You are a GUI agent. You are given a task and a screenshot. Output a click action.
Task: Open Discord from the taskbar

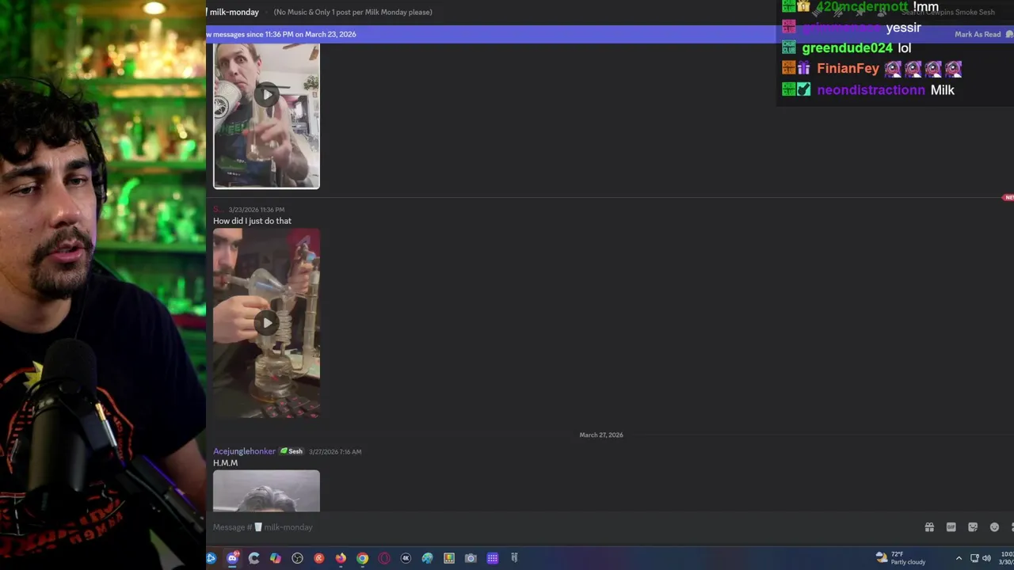[232, 558]
